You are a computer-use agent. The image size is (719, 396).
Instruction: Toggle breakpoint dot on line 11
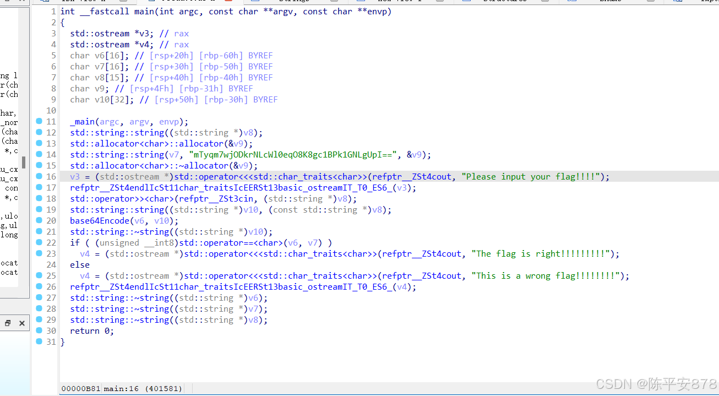point(39,121)
